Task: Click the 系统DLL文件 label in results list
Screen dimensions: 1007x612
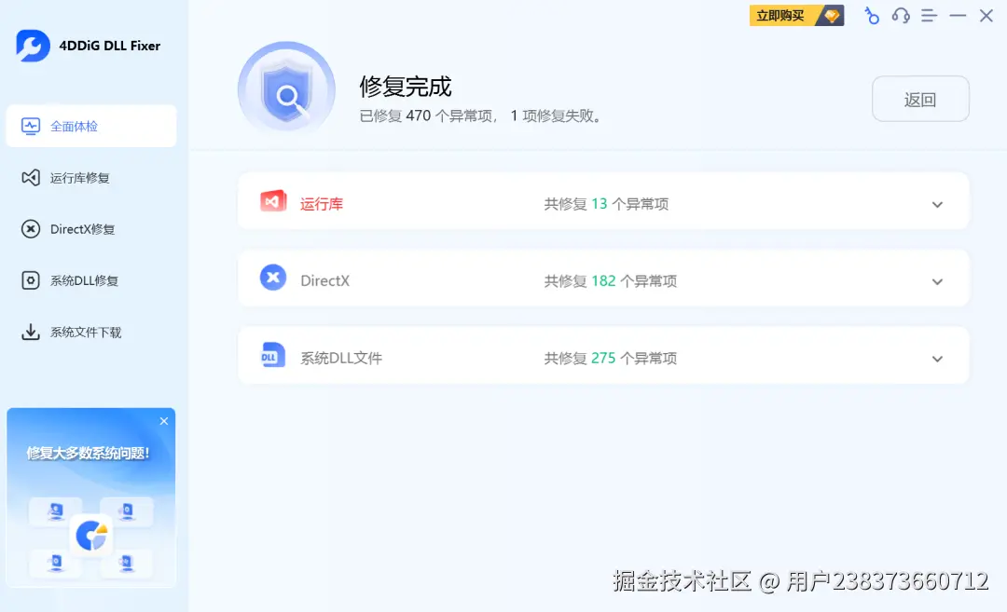Action: click(x=341, y=358)
